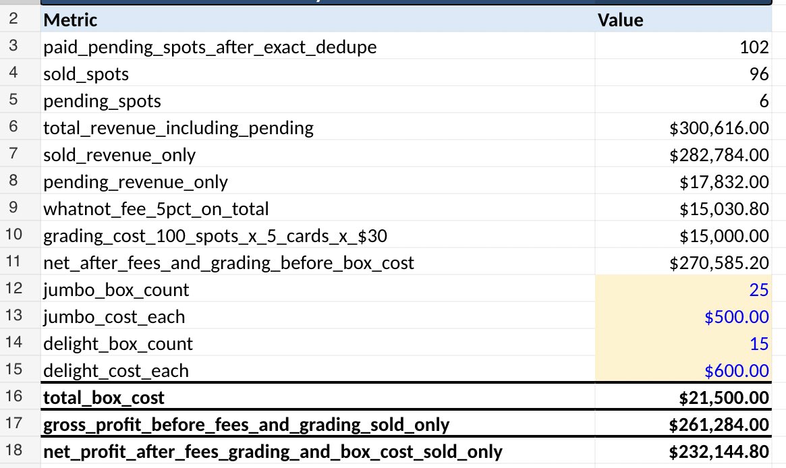Select the net_profit_after_fees label cell
Viewport: 786px width, 468px height.
point(318,451)
